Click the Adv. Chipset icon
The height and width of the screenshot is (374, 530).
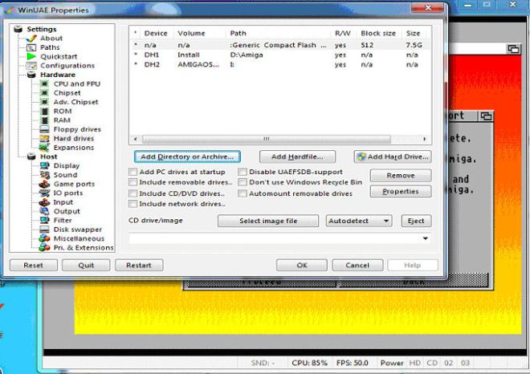pos(44,102)
